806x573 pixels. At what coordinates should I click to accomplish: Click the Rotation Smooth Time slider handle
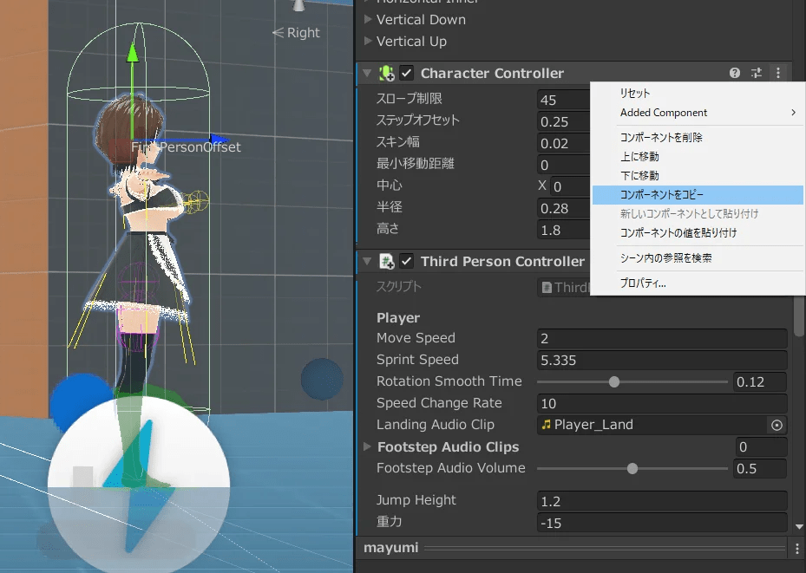pyautogui.click(x=614, y=381)
